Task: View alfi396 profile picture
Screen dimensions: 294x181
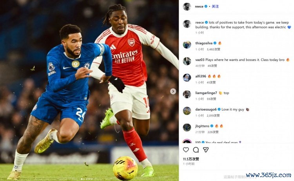Action: coord(187,78)
